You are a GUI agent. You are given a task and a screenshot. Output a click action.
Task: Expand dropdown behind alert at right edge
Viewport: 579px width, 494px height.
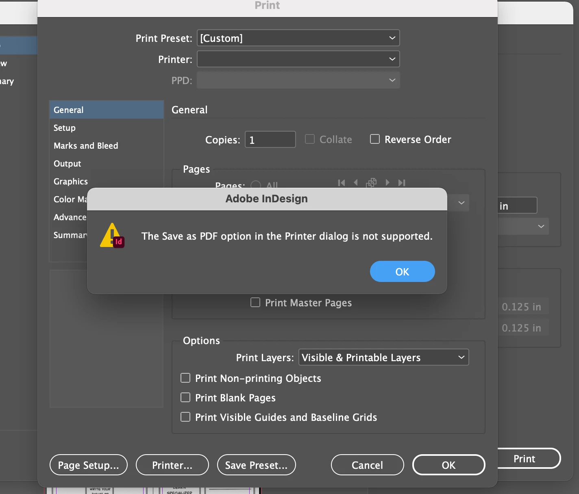point(461,203)
